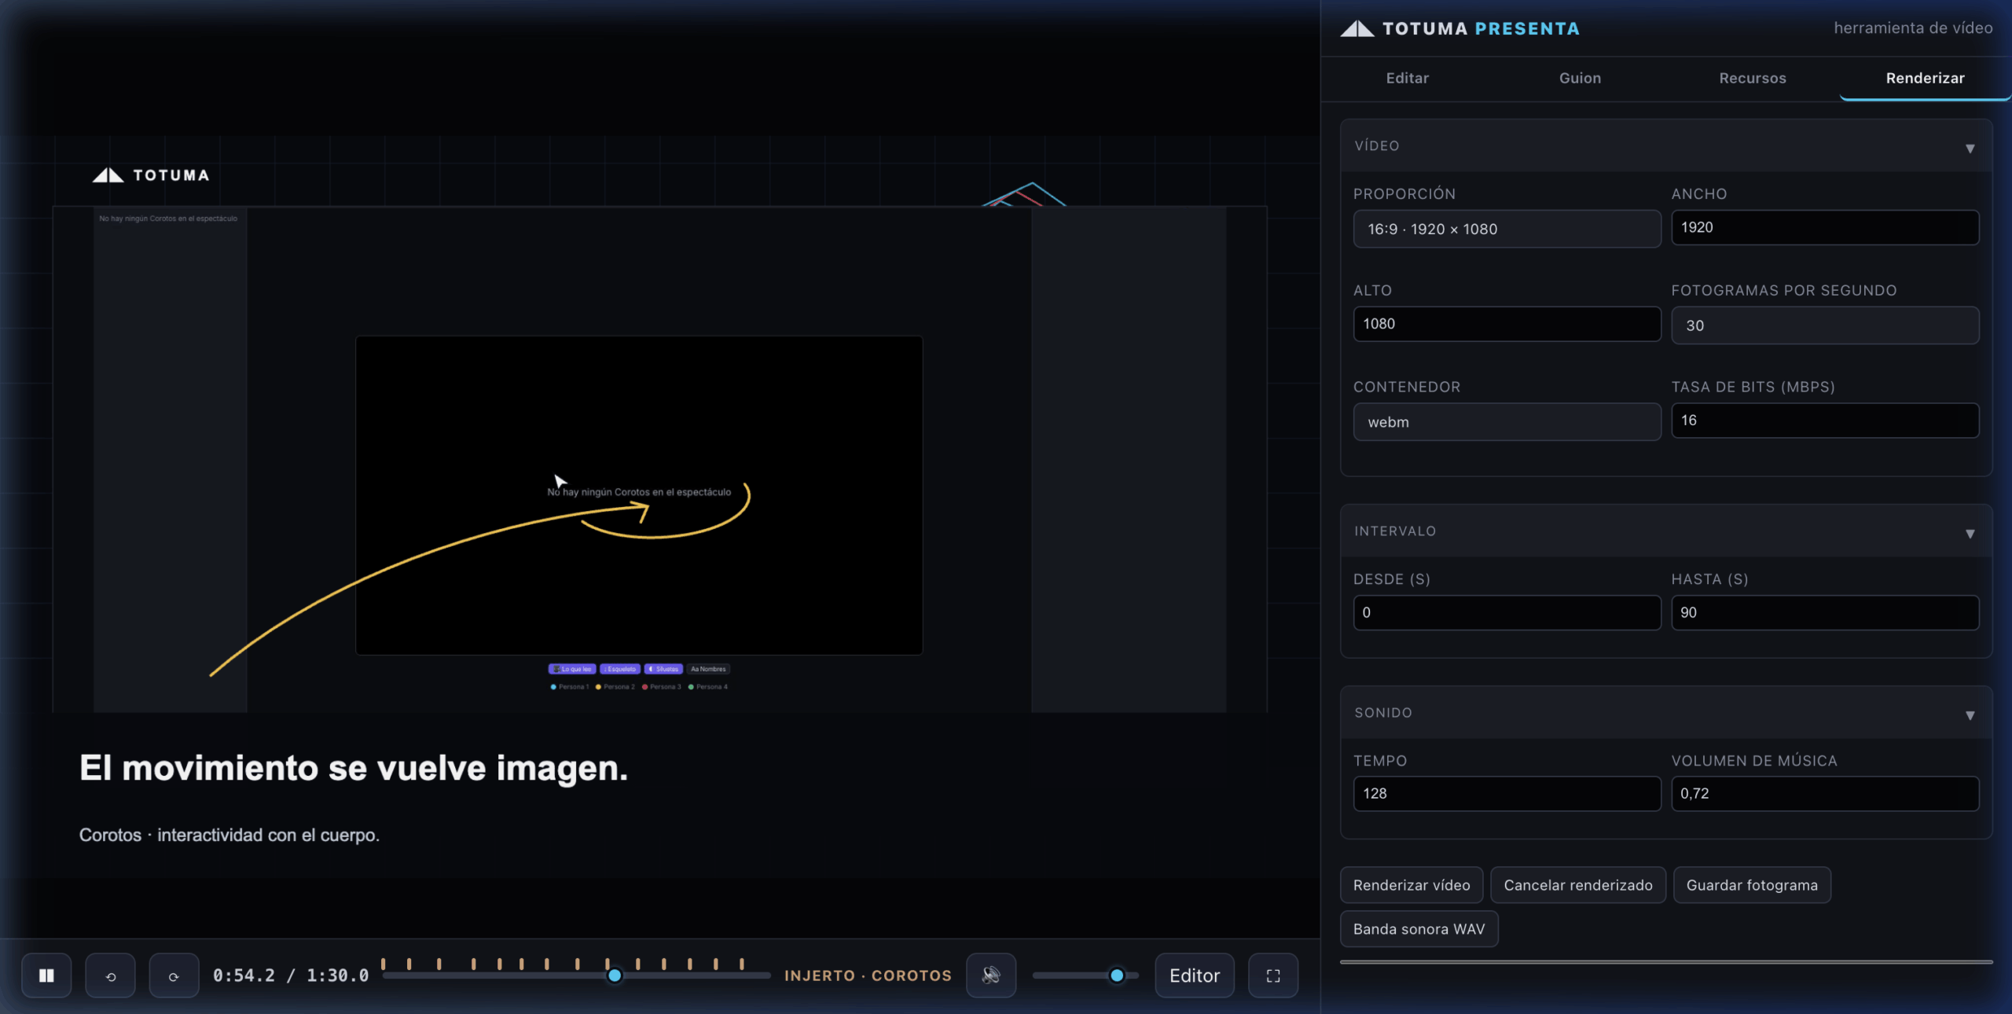Collapse the Intervalo section arrow
The height and width of the screenshot is (1014, 2012).
pyautogui.click(x=1970, y=533)
